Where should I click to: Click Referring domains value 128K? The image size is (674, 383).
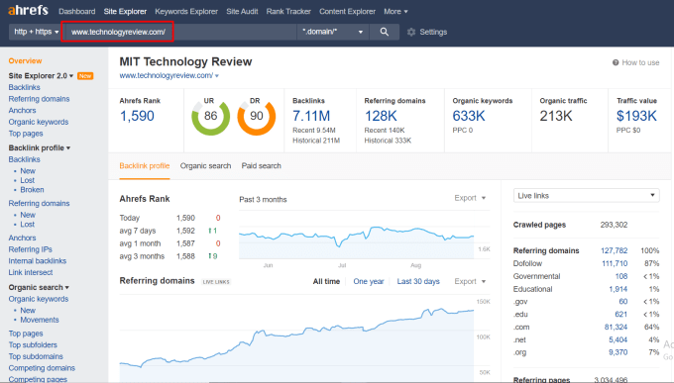pyautogui.click(x=381, y=116)
